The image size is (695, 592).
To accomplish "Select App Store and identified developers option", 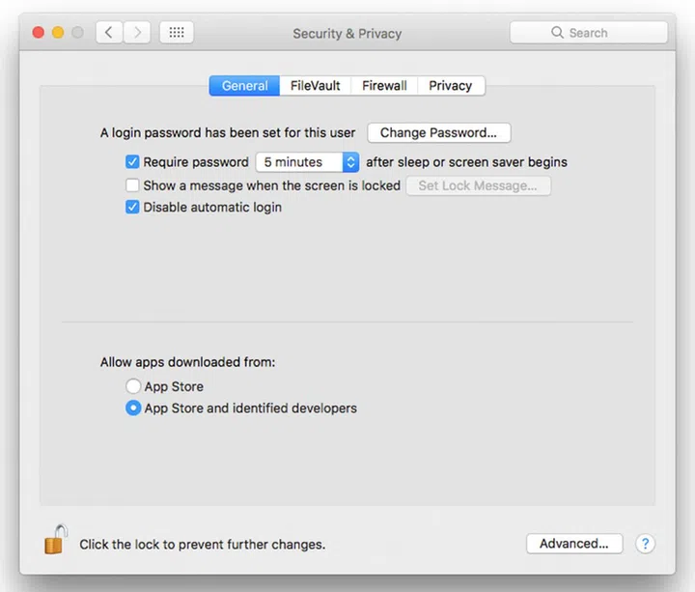I will (133, 408).
